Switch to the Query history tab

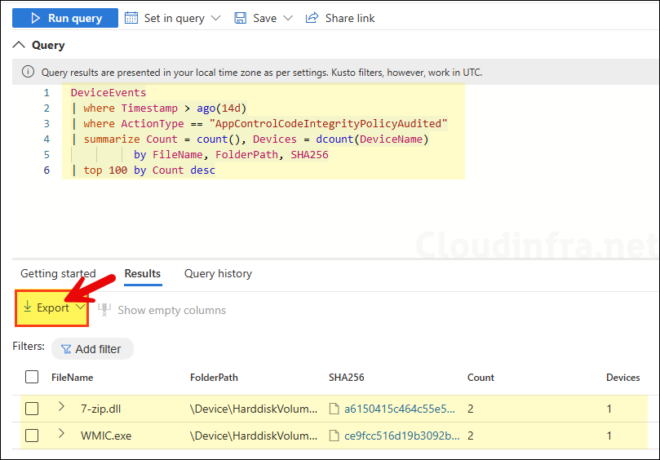pos(218,273)
